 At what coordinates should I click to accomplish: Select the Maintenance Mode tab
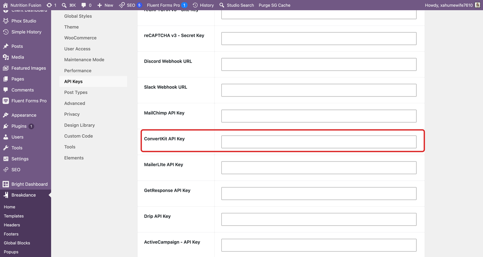[84, 60]
